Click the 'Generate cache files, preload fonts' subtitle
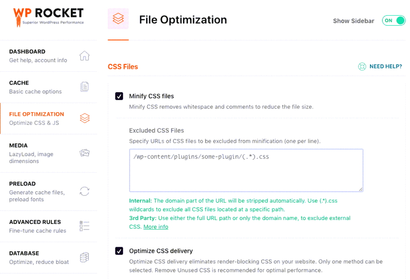 [x=37, y=196]
